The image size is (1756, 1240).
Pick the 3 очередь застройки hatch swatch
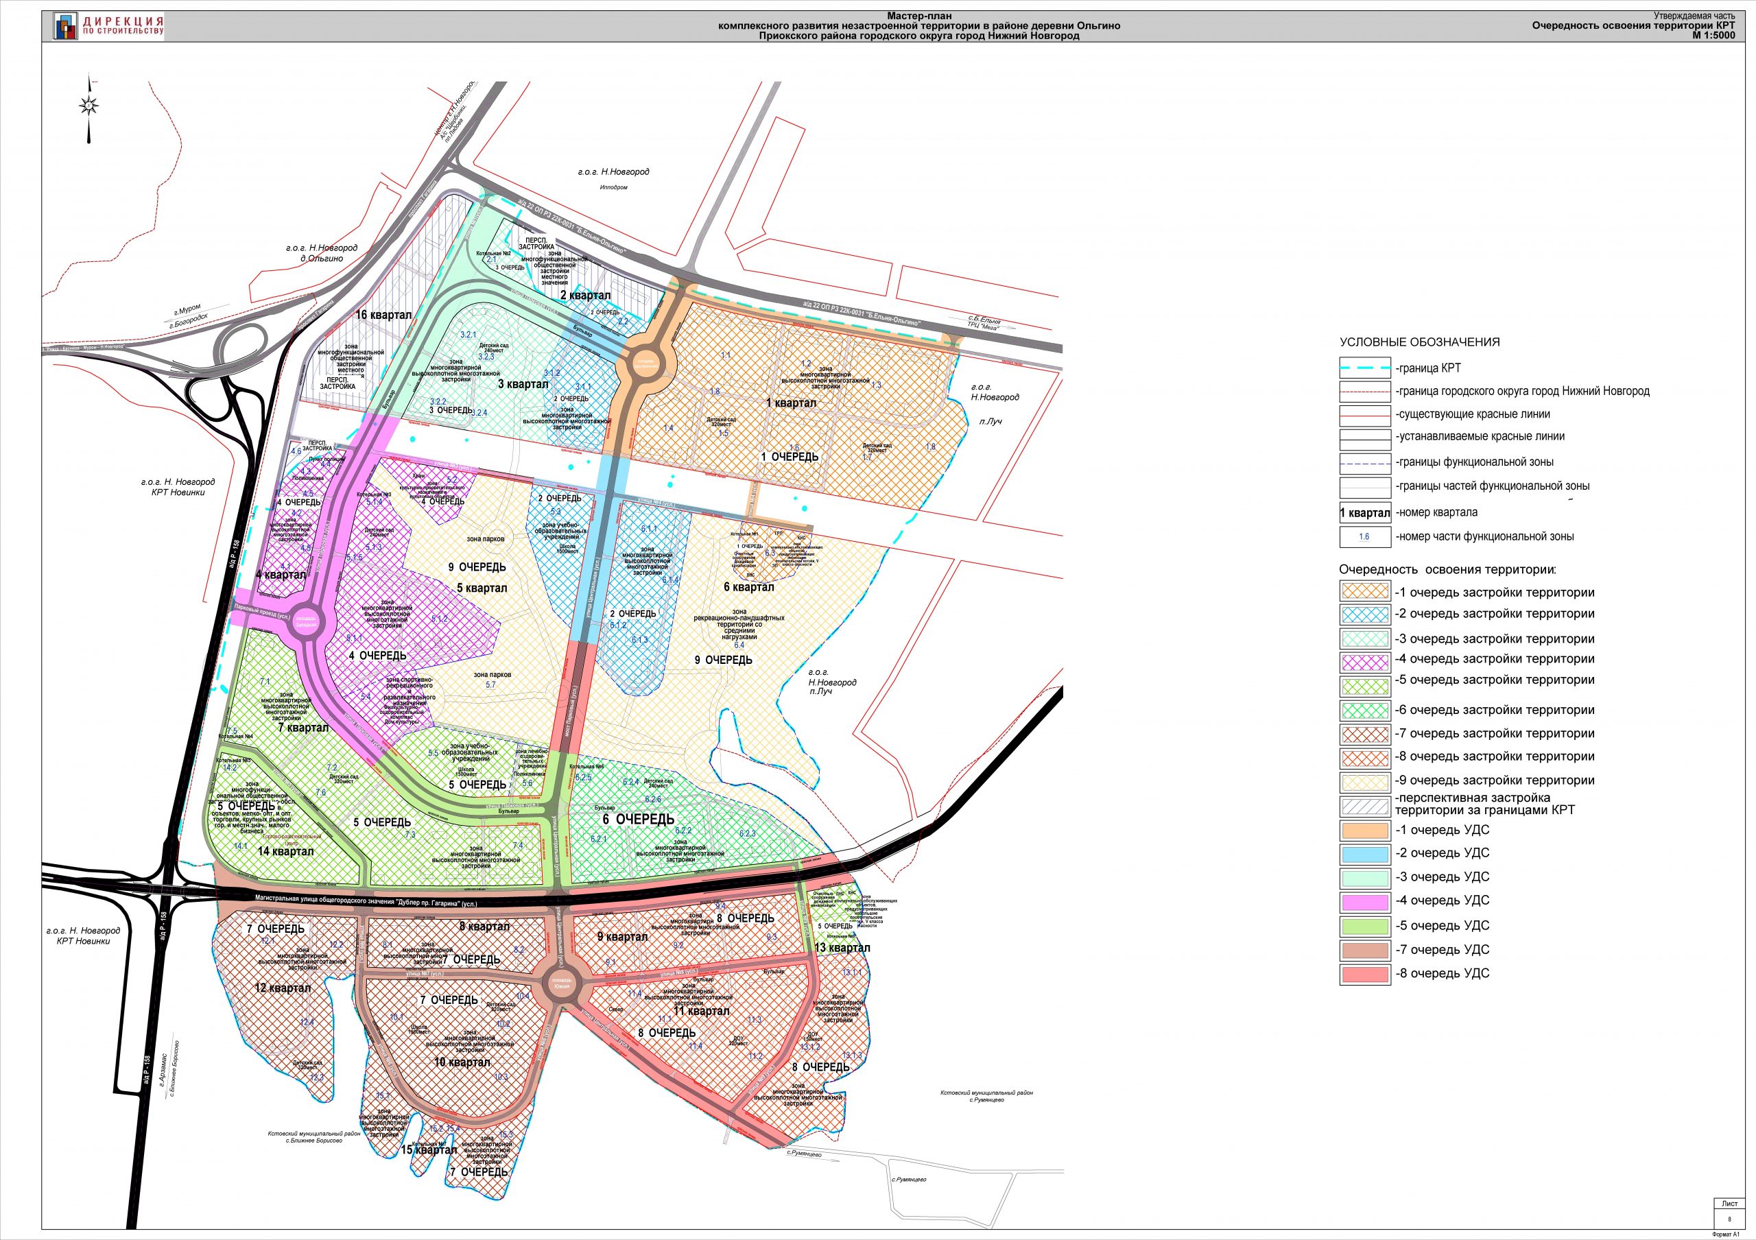[1364, 639]
